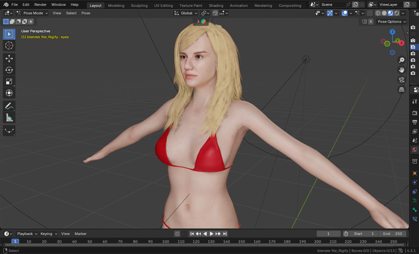
Task: Open the Armature data properties tab
Action: (415, 201)
